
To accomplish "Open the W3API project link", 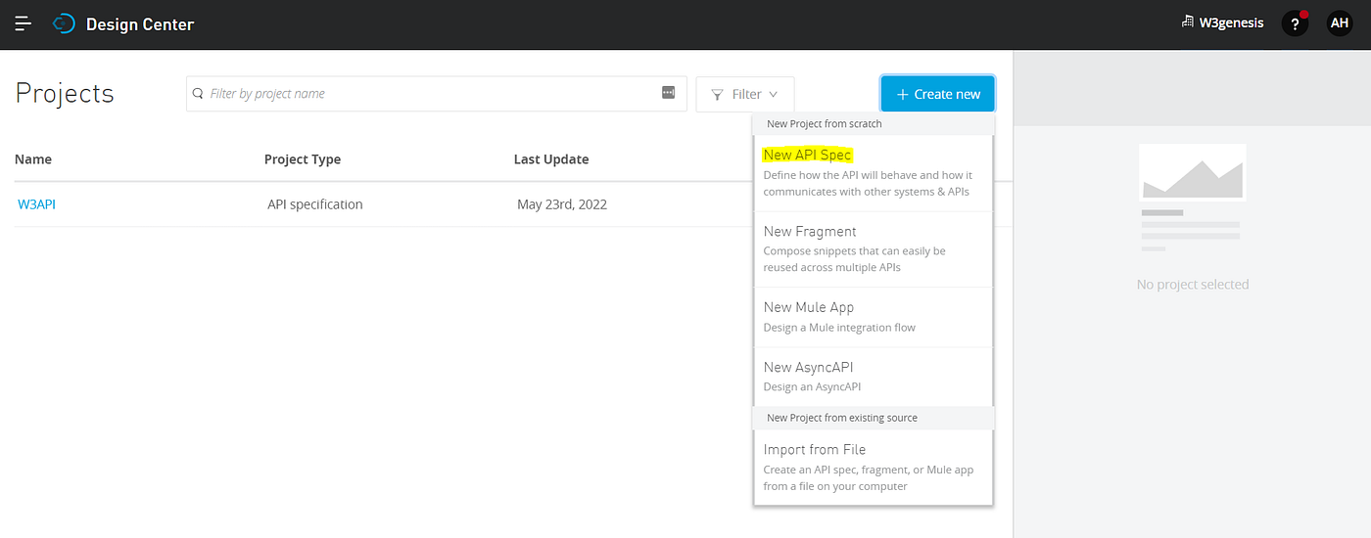I will [x=37, y=204].
